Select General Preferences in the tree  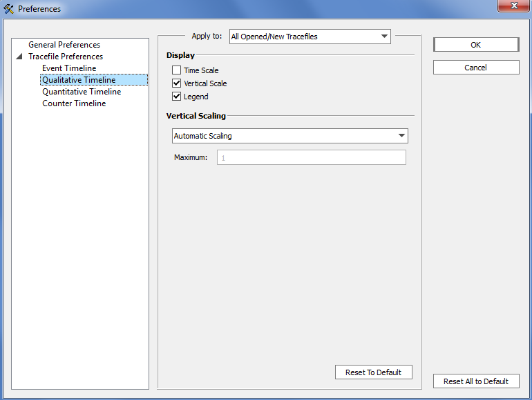(64, 45)
